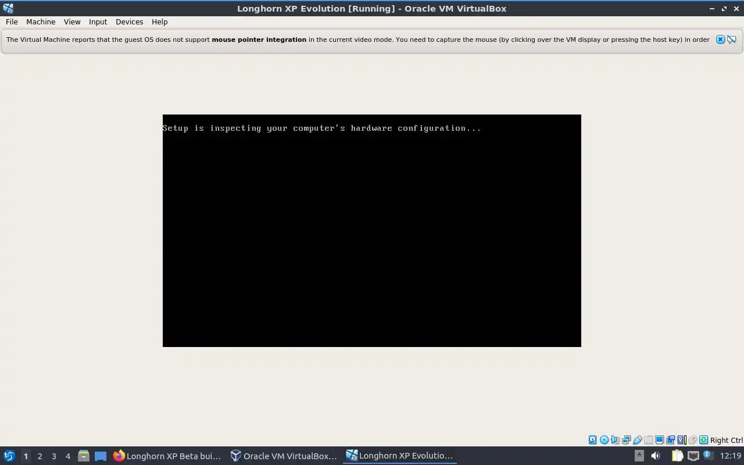Open the View menu
Image resolution: width=744 pixels, height=465 pixels.
[x=72, y=22]
